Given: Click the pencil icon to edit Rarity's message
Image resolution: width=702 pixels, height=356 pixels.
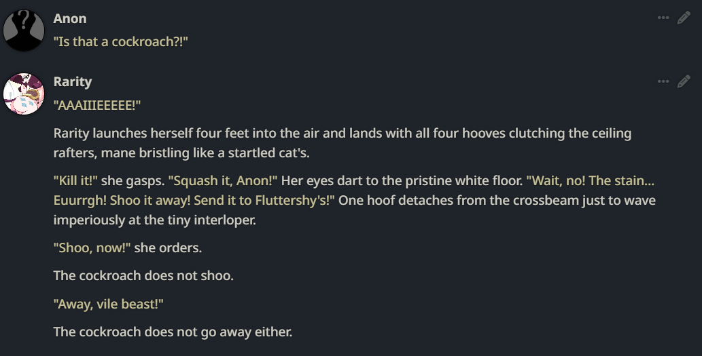Looking at the screenshot, I should 684,82.
